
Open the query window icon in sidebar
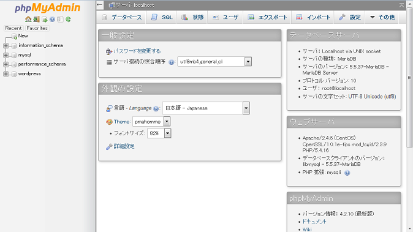tap(45, 19)
